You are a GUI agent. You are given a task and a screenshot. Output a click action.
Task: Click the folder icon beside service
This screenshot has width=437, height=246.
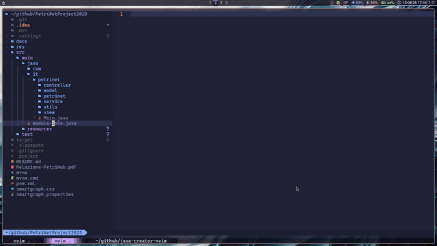[x=40, y=102]
